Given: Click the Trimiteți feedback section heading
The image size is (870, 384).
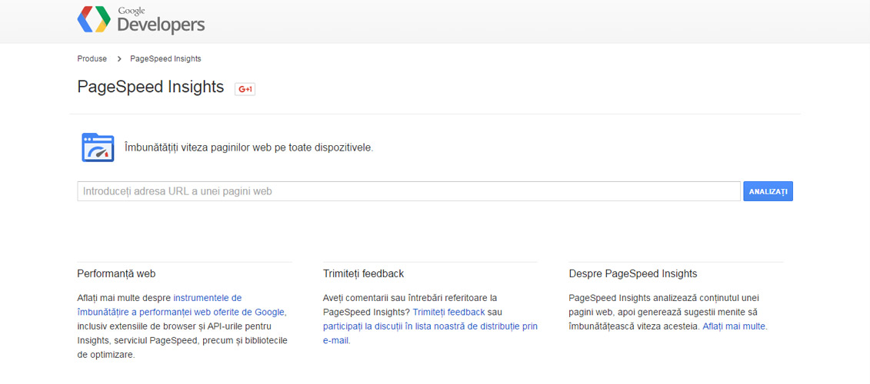Looking at the screenshot, I should click(x=363, y=273).
